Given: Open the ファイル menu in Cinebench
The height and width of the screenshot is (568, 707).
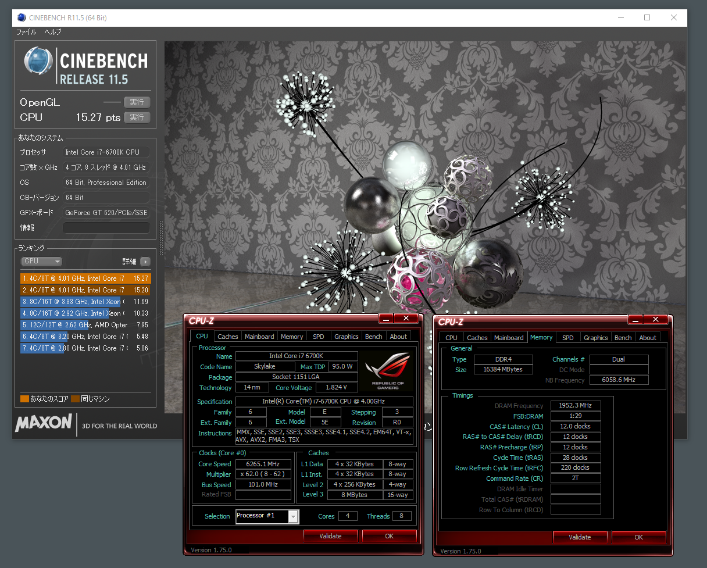Looking at the screenshot, I should click(x=26, y=32).
